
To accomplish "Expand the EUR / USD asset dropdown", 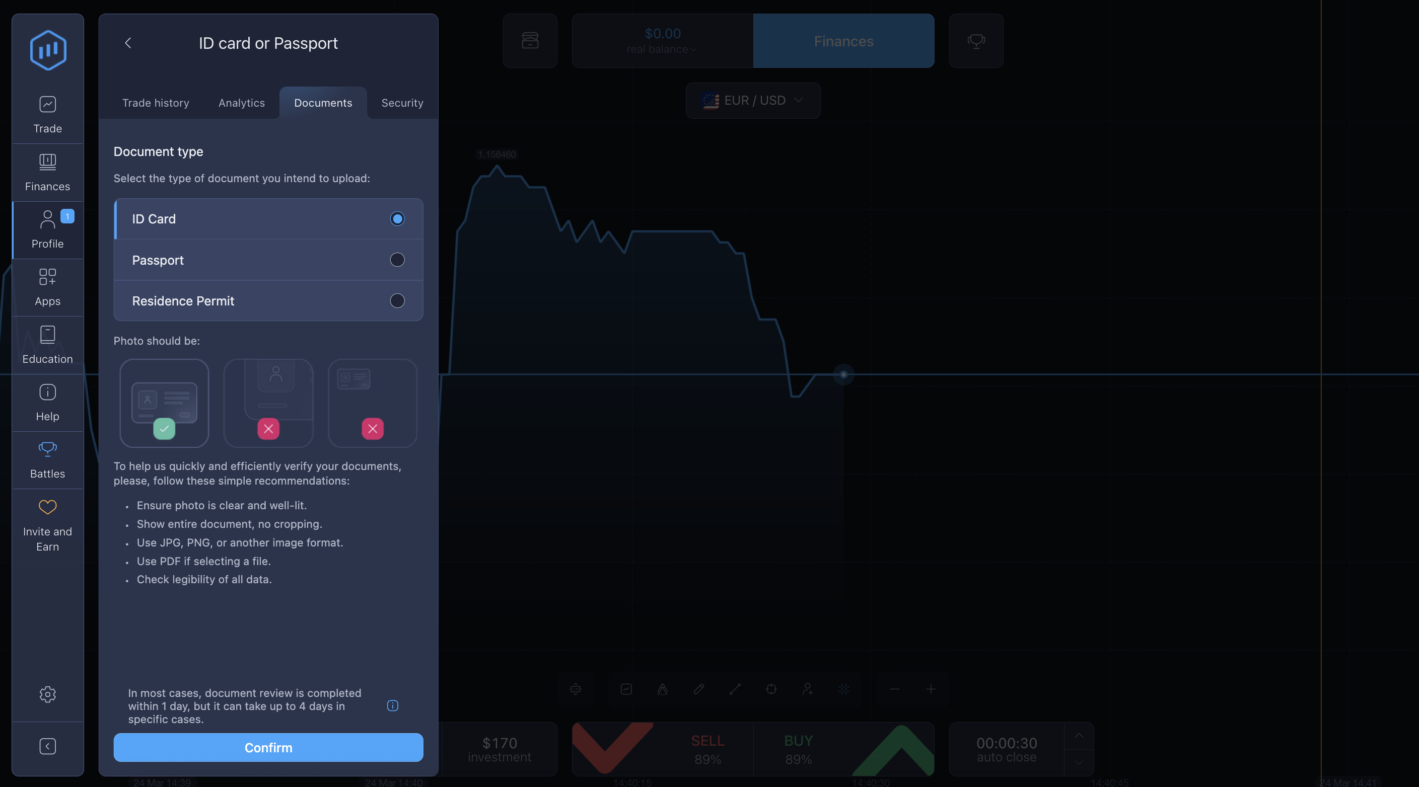I will [x=752, y=101].
